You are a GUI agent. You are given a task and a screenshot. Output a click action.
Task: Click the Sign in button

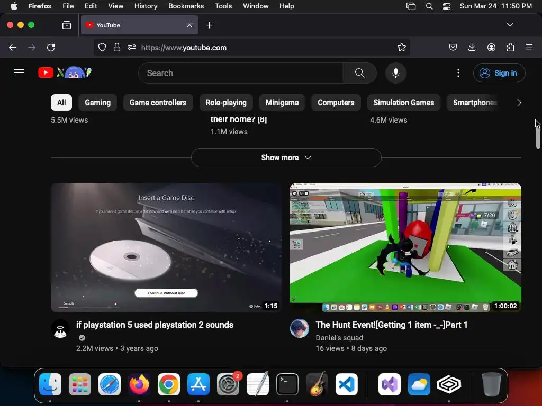click(499, 73)
